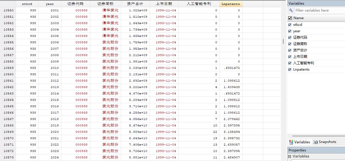
Task: Click the Name header in Variables panel
Action: point(298,18)
